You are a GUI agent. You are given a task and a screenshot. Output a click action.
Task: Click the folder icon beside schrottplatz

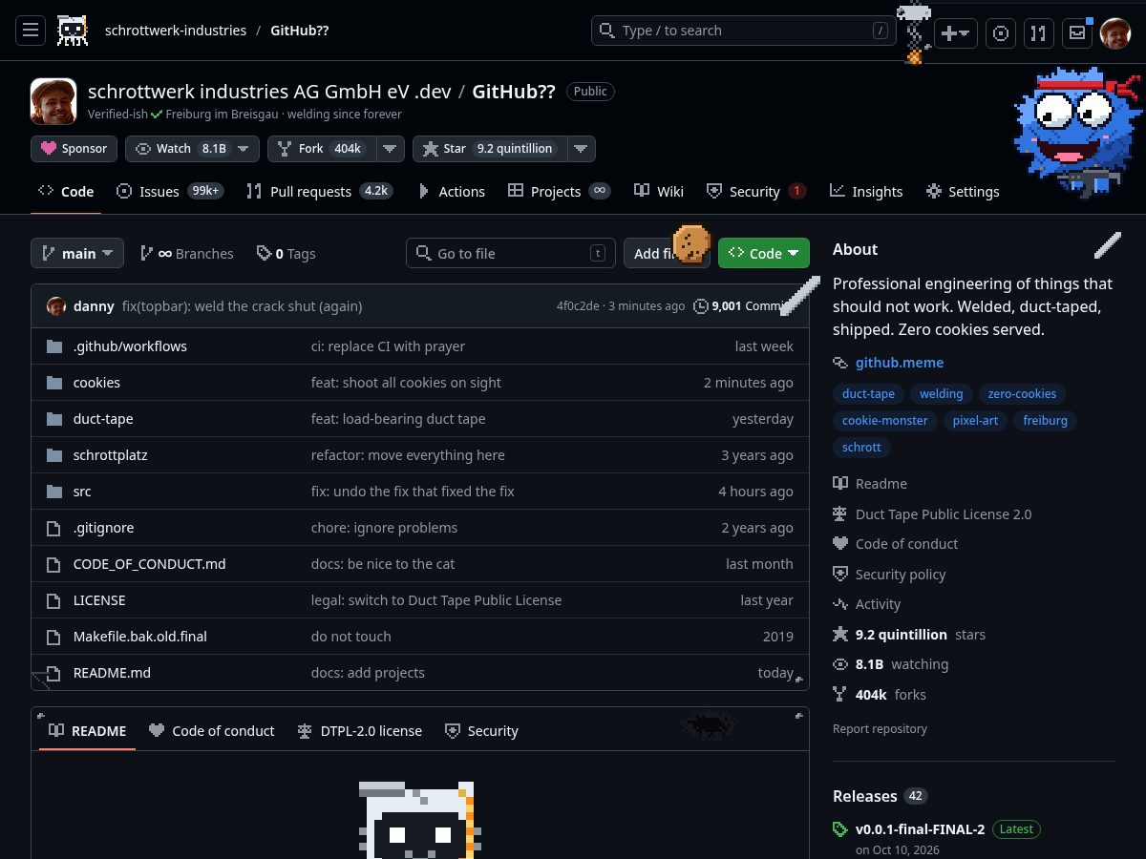(x=53, y=454)
